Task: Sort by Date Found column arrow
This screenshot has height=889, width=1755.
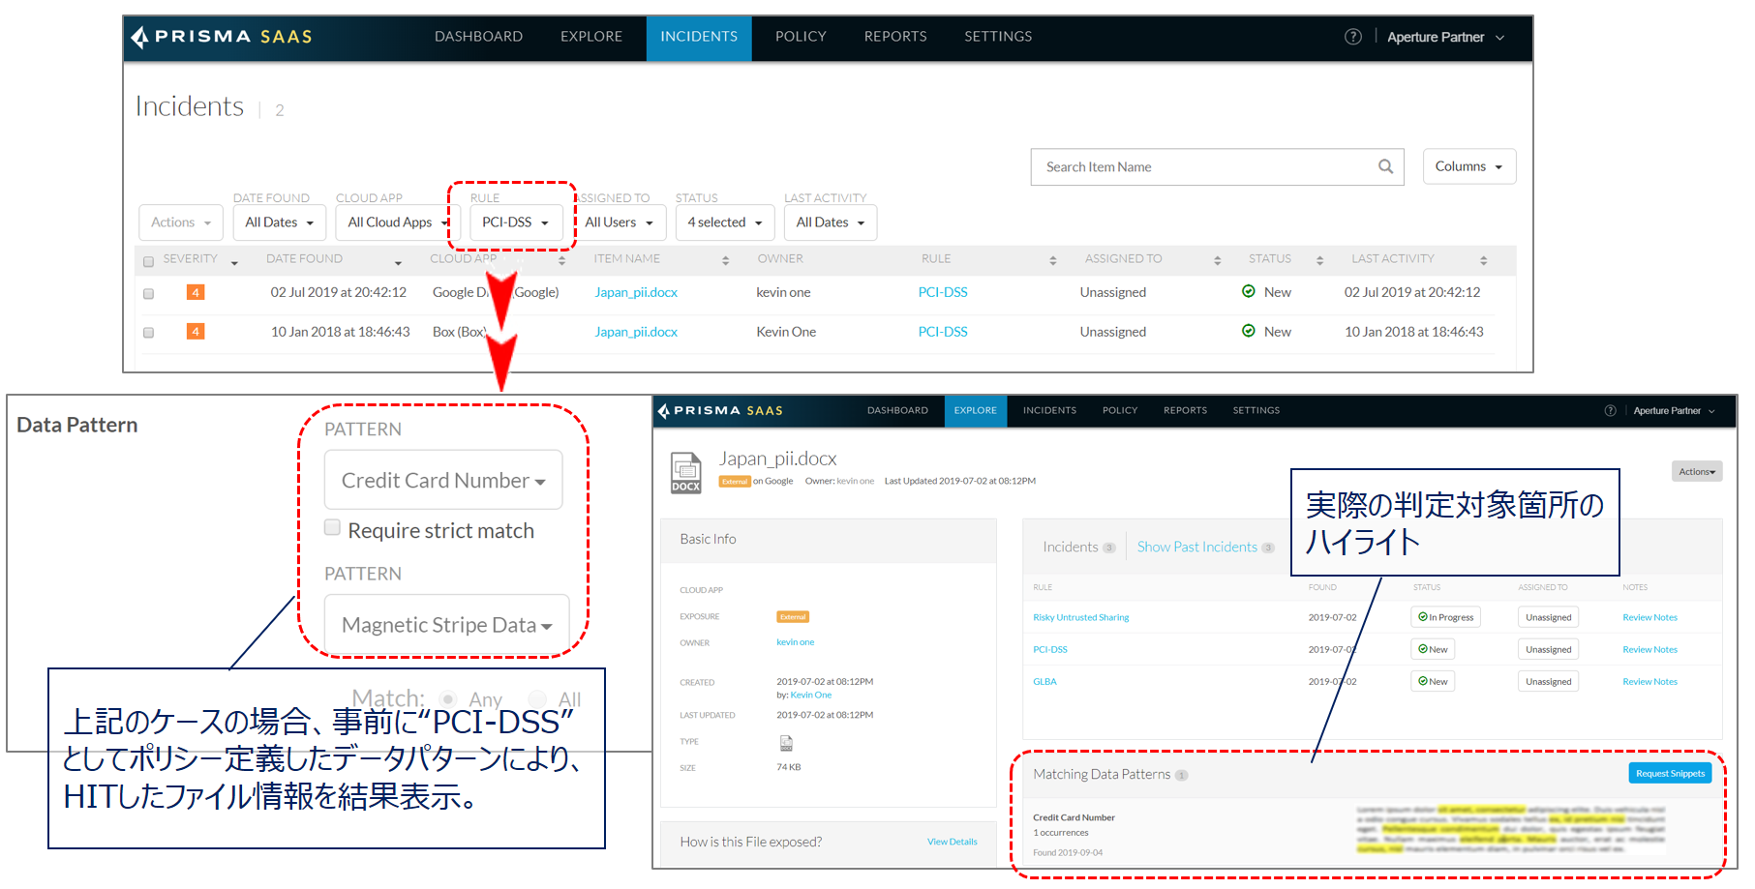Action: 398,261
